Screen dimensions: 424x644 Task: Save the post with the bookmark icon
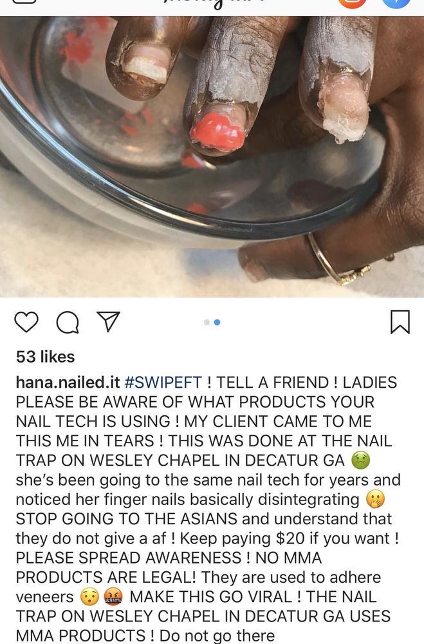point(400,322)
